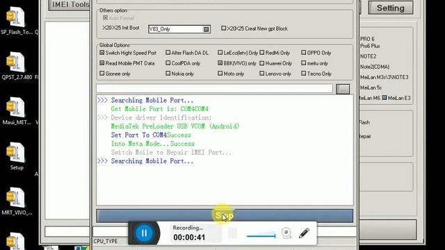
Task: Select the pencil annotation tool
Action: point(305,233)
